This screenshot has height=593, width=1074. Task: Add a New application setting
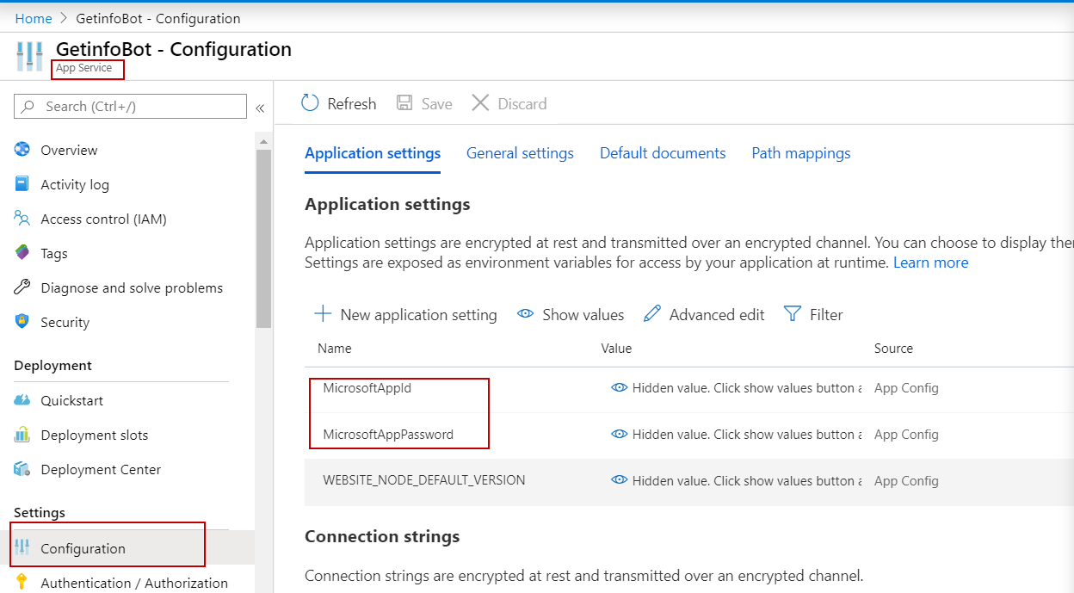click(405, 314)
